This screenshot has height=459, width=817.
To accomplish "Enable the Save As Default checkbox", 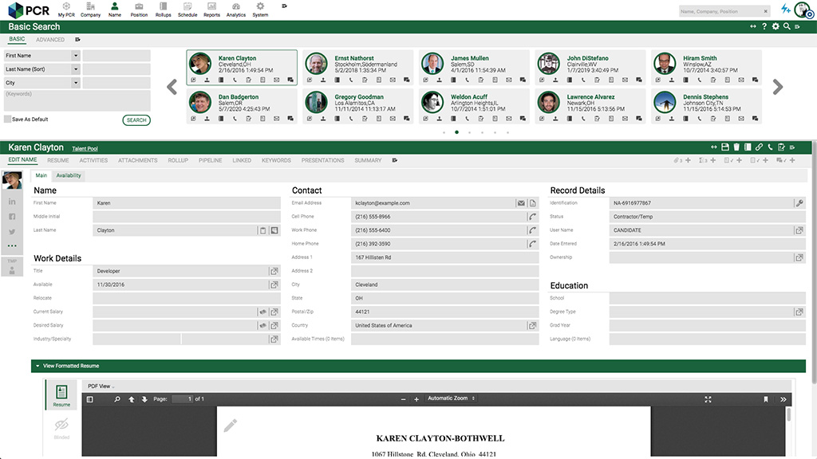I will (7, 120).
